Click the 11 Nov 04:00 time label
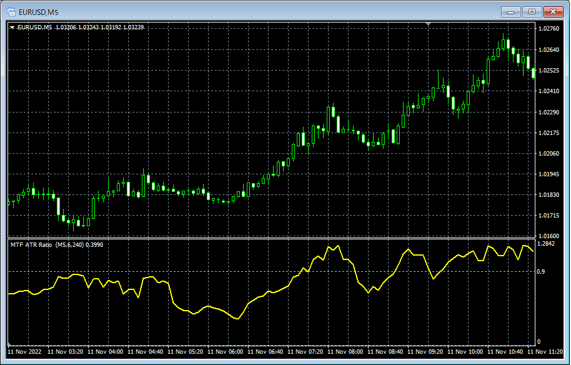The image size is (571, 365). (105, 352)
